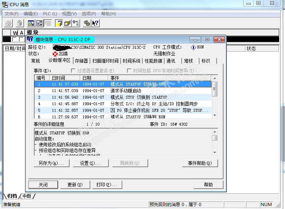
Task: Click the 设置(S)... button
Action: point(91,163)
